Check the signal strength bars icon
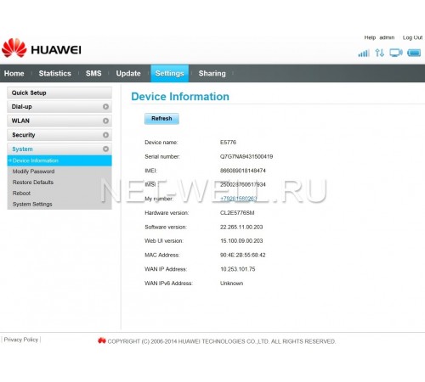Image resolution: width=425 pixels, height=382 pixels. [x=364, y=53]
